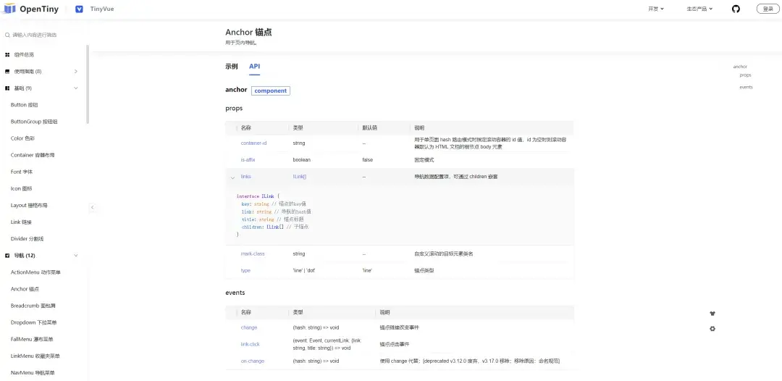Viewport: 782px width, 381px height.
Task: Click the mark-class prop link
Action: click(x=253, y=254)
